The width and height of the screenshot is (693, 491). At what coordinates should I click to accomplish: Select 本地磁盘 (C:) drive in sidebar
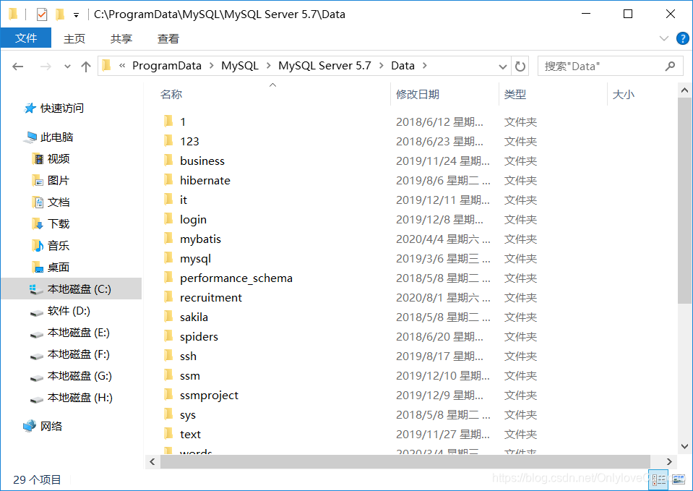[72, 289]
